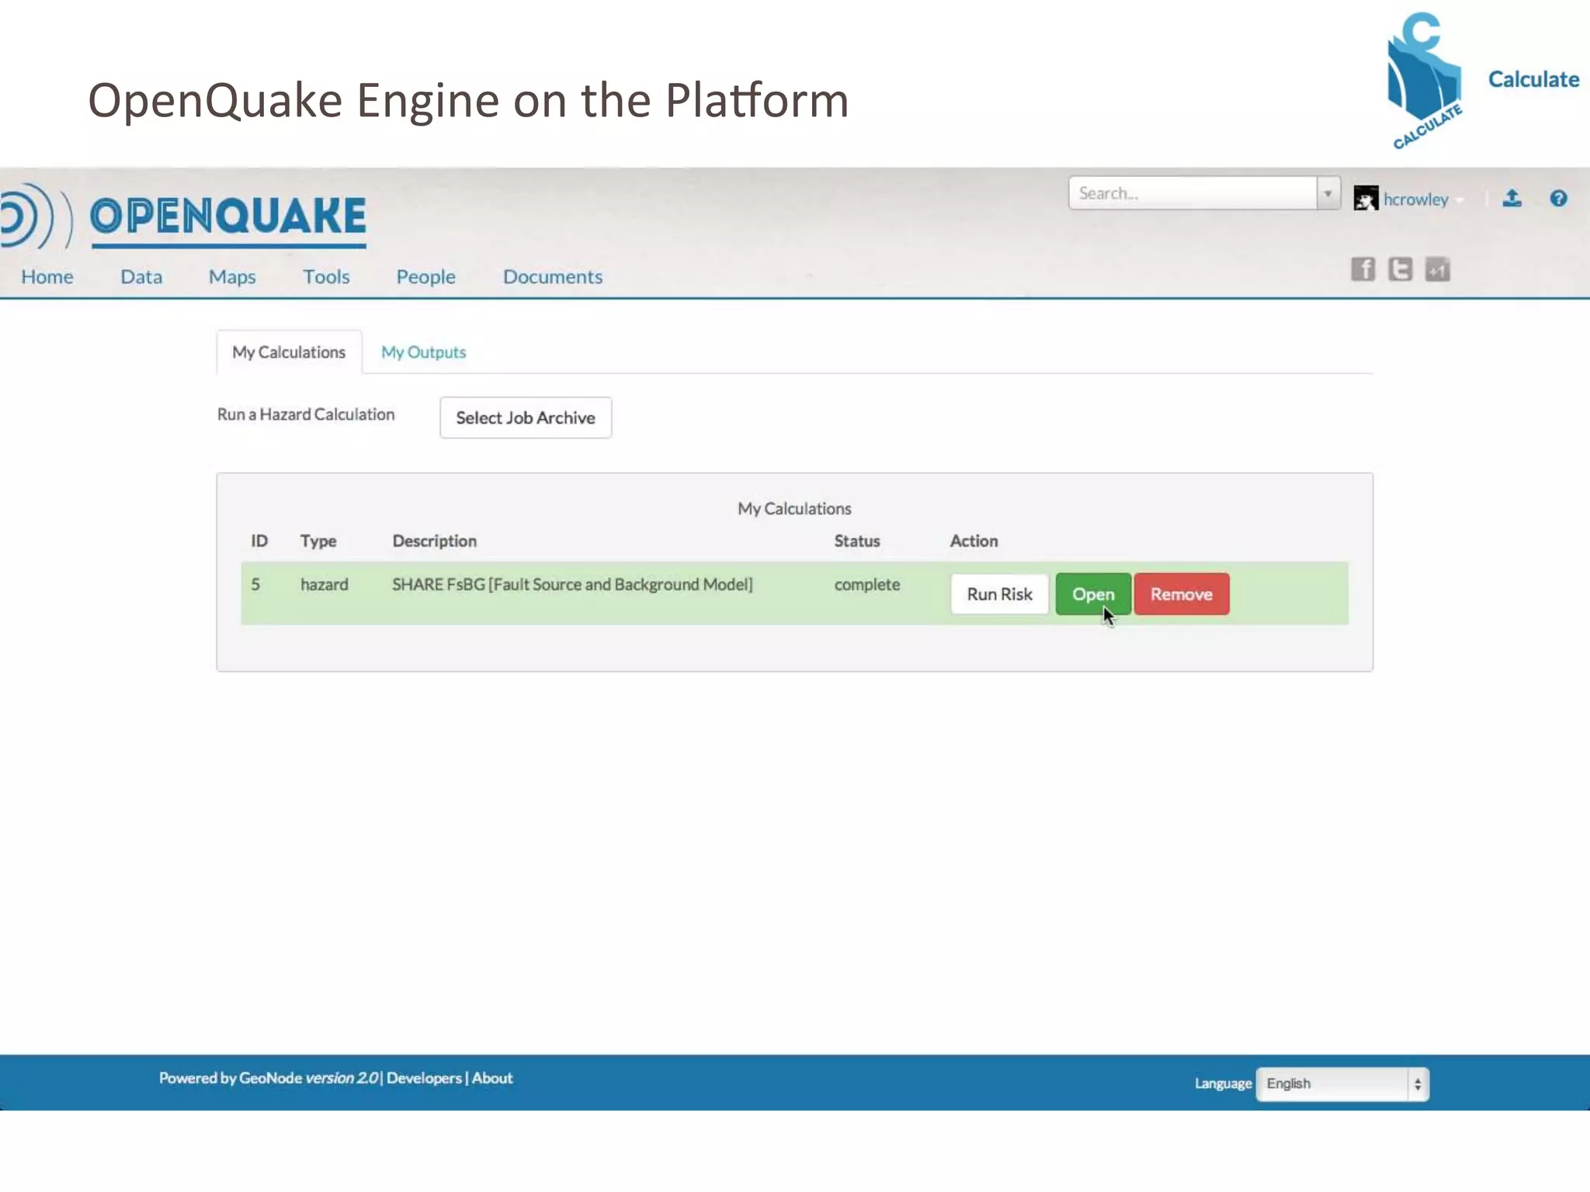Click the Google +1 icon
The width and height of the screenshot is (1590, 1192).
click(x=1437, y=269)
